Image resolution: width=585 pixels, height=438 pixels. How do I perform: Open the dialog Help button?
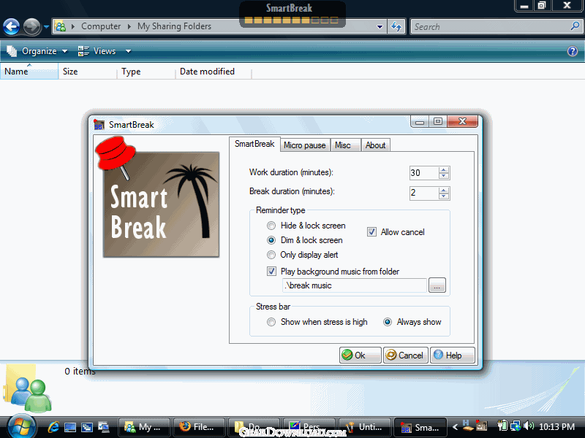[x=453, y=355]
